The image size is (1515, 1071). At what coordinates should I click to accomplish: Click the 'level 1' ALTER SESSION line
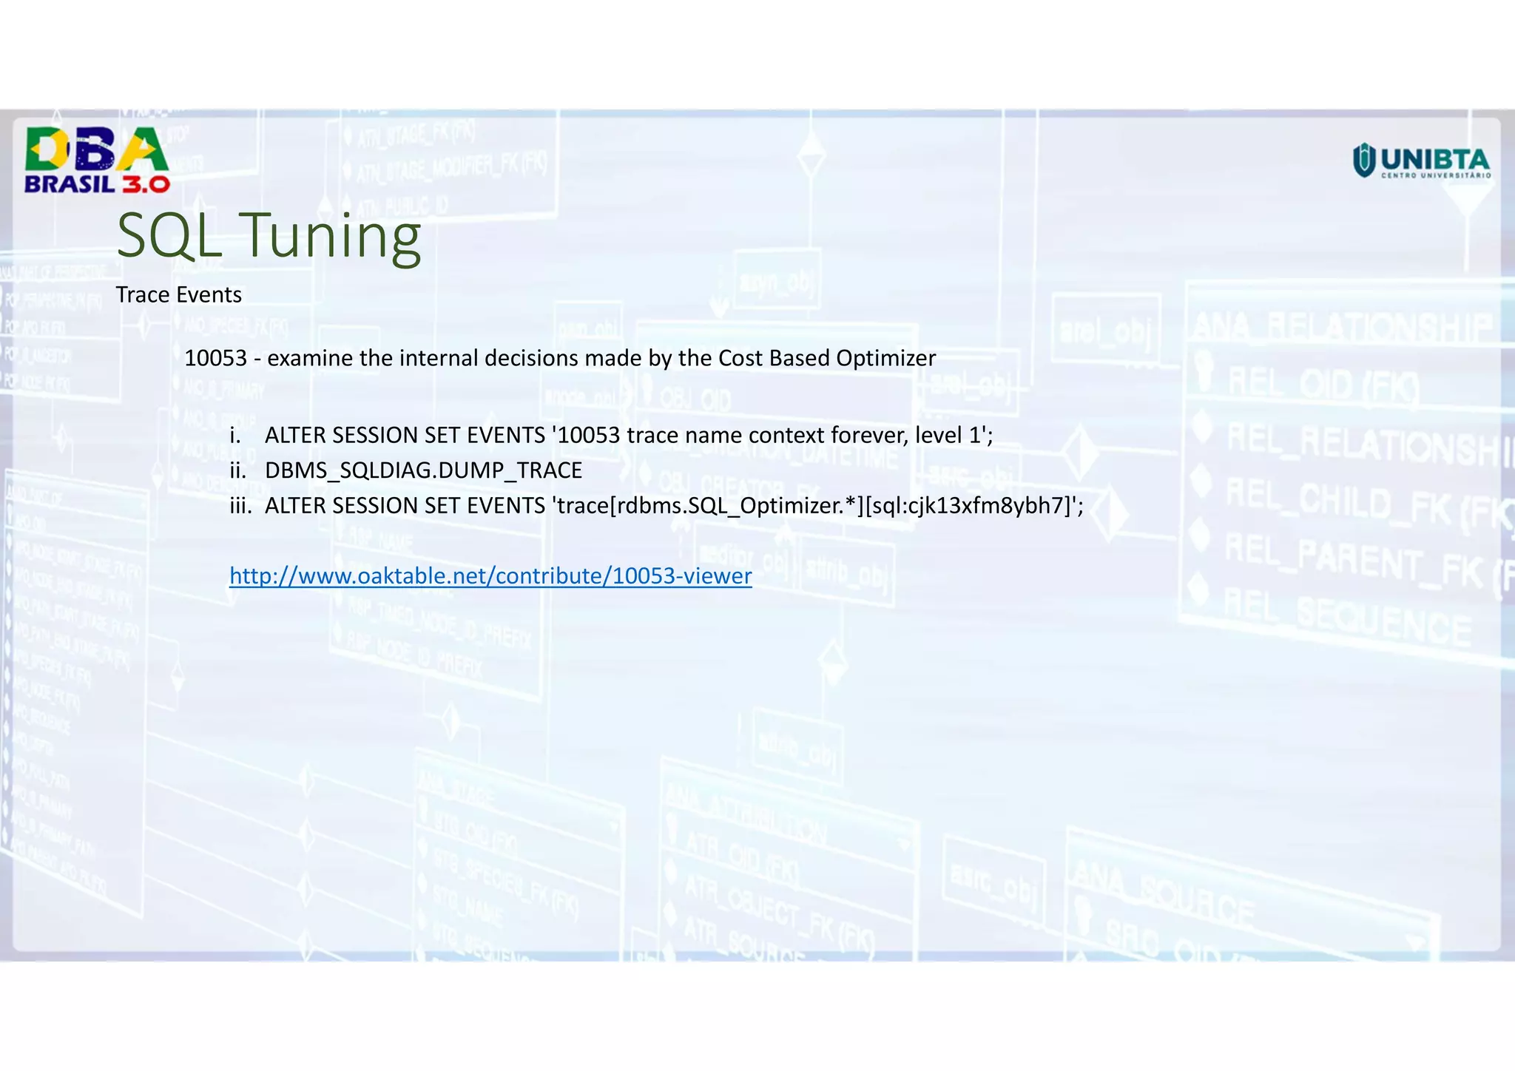(x=611, y=435)
